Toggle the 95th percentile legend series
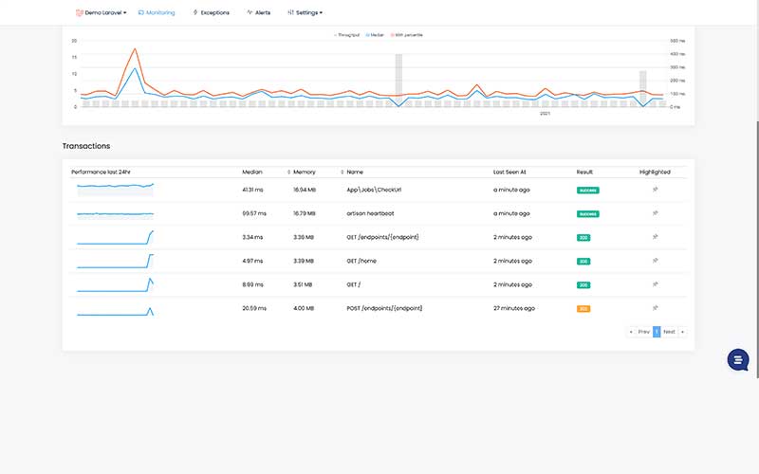 coord(407,35)
